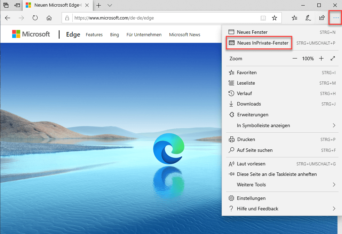Share this page via share icon

coord(322,18)
